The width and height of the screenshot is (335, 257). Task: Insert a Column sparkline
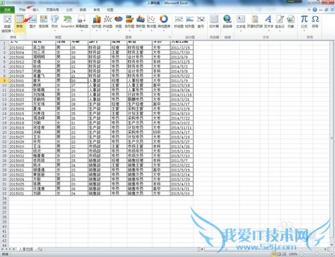190,22
